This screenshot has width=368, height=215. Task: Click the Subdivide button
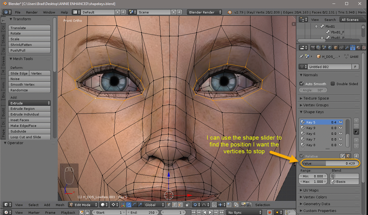(29, 131)
